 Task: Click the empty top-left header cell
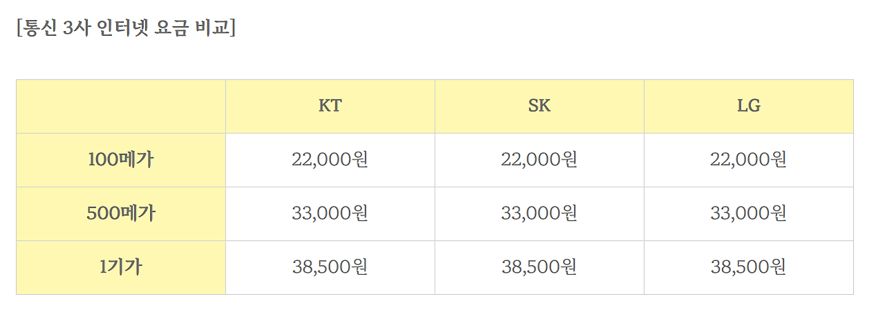click(121, 106)
